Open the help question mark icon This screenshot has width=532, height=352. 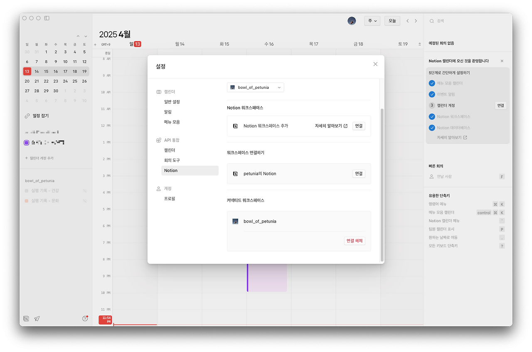click(x=85, y=318)
